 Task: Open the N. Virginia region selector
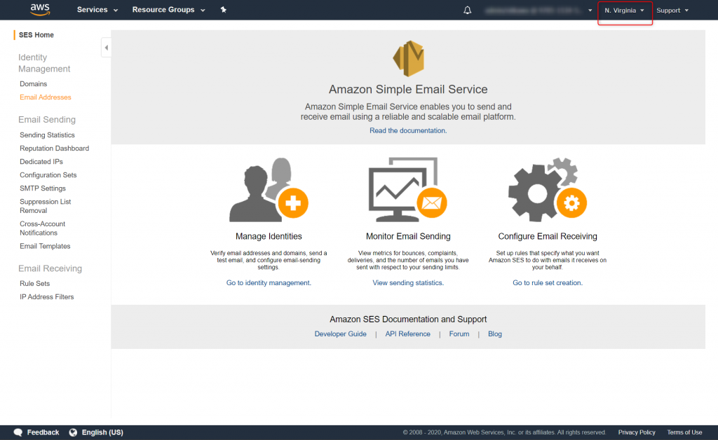[625, 11]
